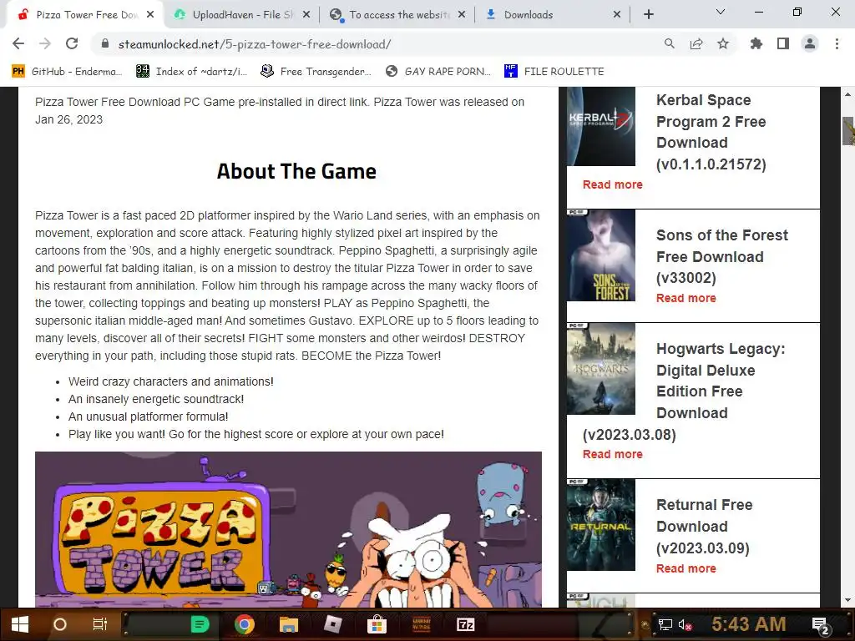Click Read more under Kerbal Space Program 2

tap(612, 184)
